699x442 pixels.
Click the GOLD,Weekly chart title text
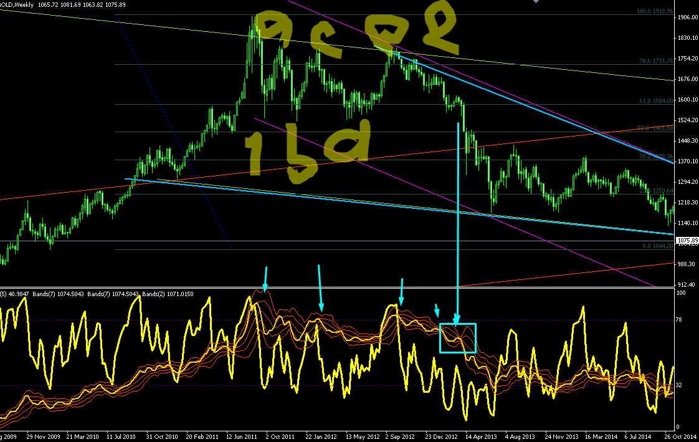pos(17,4)
